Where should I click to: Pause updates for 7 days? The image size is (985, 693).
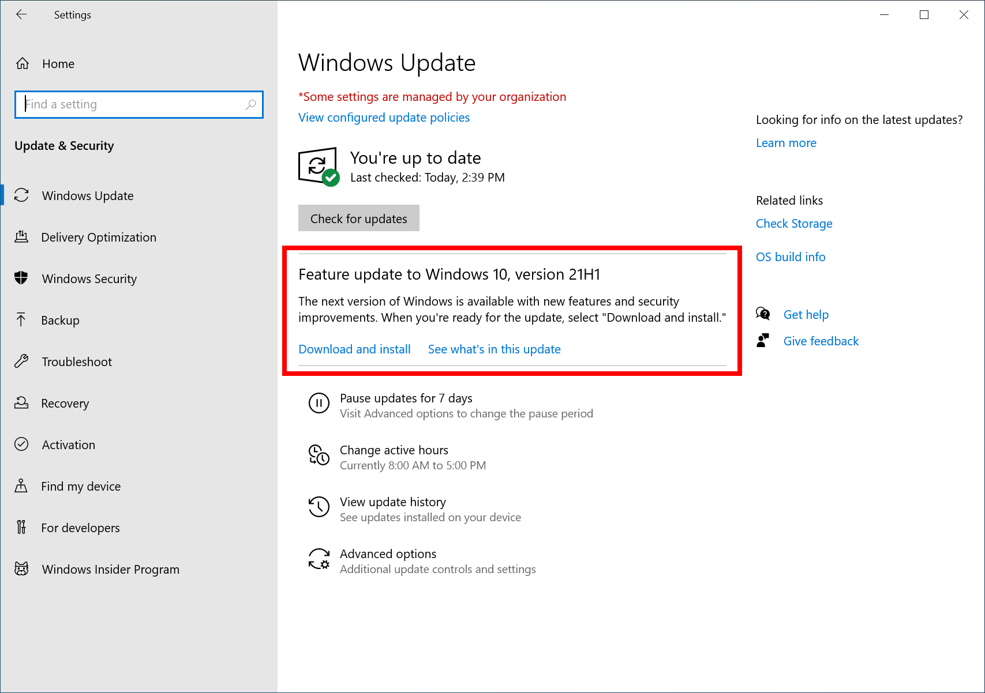(406, 398)
